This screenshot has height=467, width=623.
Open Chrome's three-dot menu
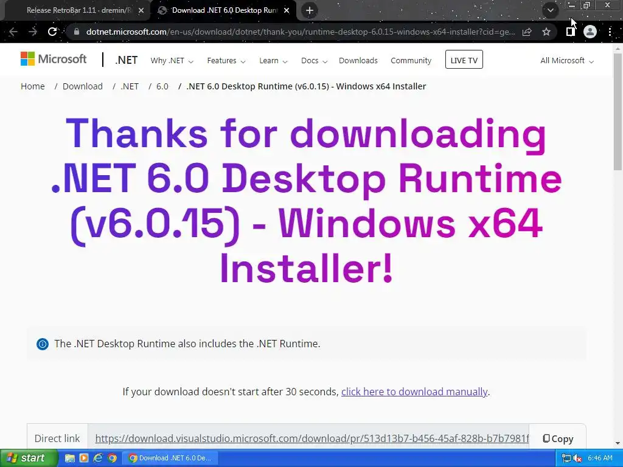tap(610, 32)
